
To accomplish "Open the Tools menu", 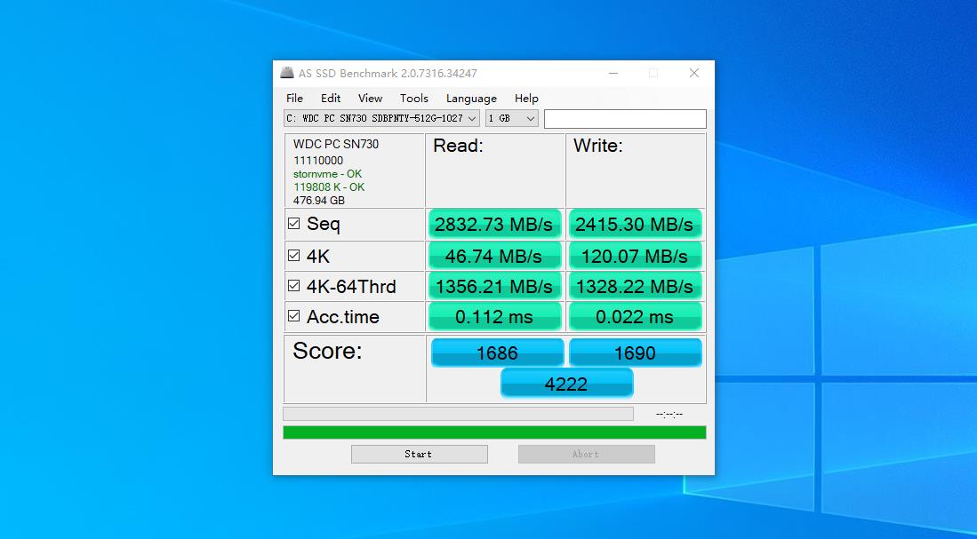I will coord(413,99).
